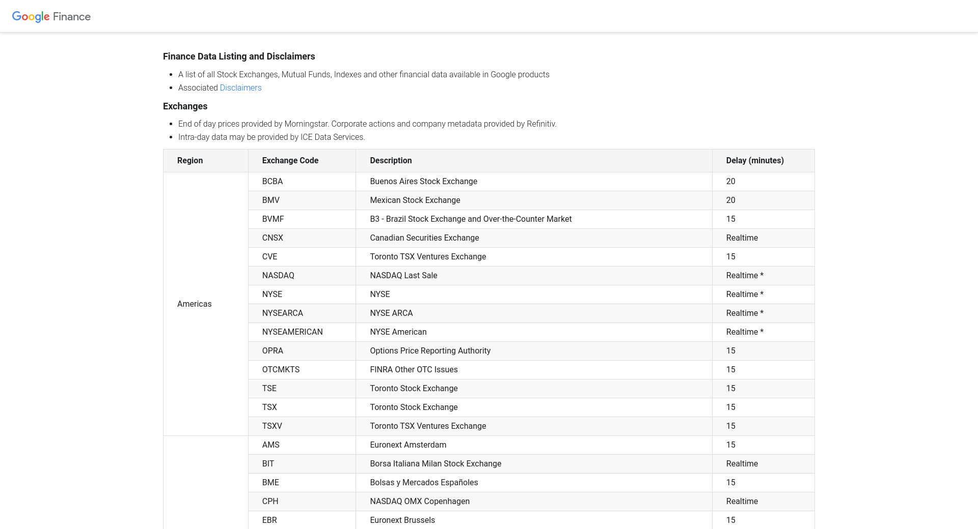Open the Disclaimers link
The height and width of the screenshot is (529, 978).
coord(240,87)
